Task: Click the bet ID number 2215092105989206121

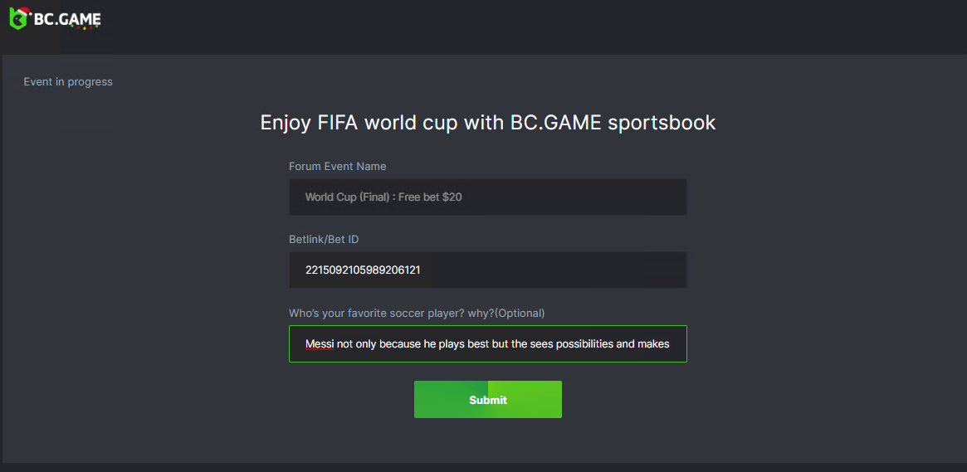Action: point(363,270)
